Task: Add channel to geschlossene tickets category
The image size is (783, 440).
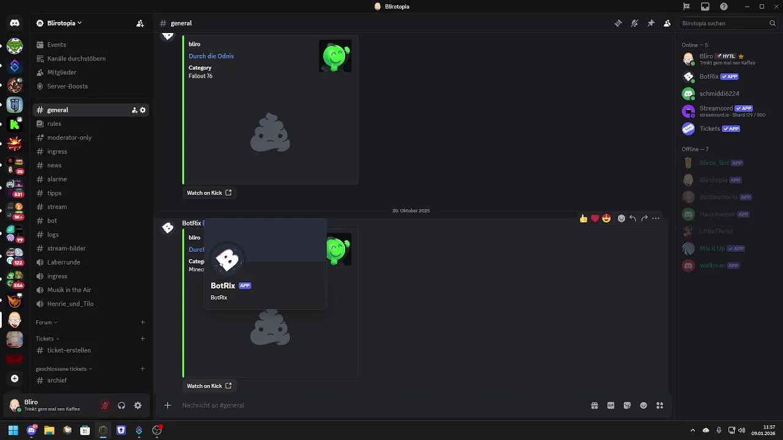Action: (x=143, y=369)
